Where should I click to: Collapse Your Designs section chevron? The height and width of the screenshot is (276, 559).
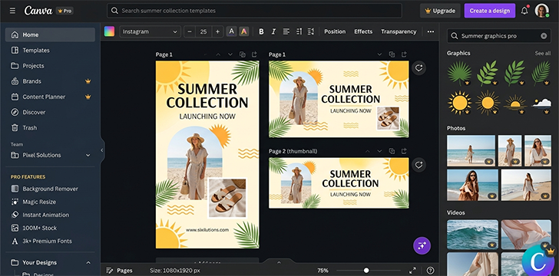pyautogui.click(x=88, y=263)
